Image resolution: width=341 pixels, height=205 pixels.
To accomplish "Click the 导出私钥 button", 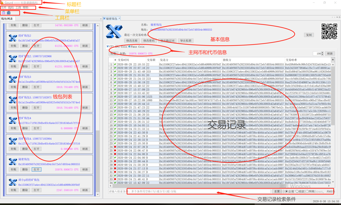I will coord(186,41).
